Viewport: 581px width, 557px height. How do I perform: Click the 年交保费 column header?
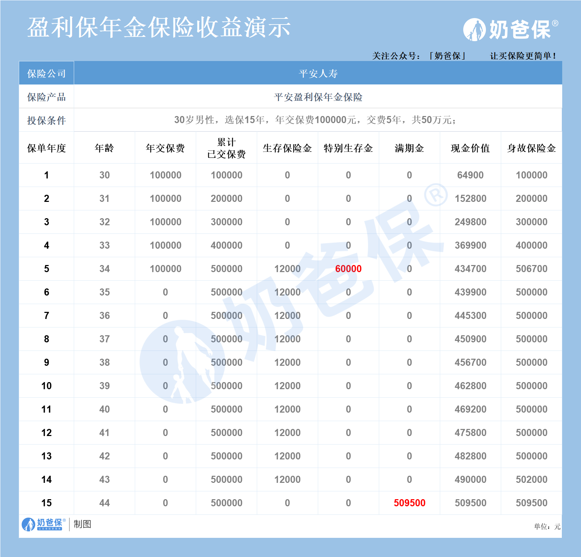click(165, 148)
